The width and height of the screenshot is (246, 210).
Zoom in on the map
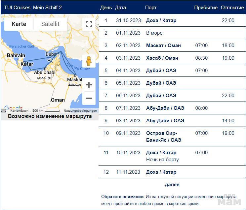click(89, 85)
